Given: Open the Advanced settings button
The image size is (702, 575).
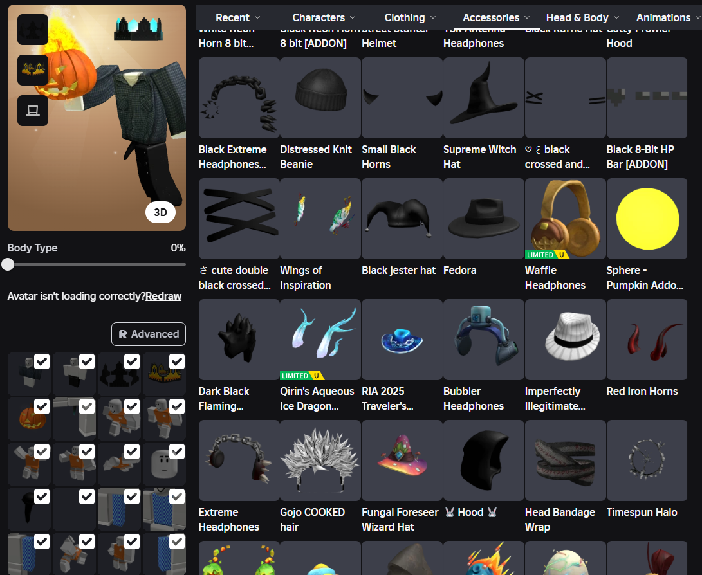Looking at the screenshot, I should pyautogui.click(x=149, y=334).
